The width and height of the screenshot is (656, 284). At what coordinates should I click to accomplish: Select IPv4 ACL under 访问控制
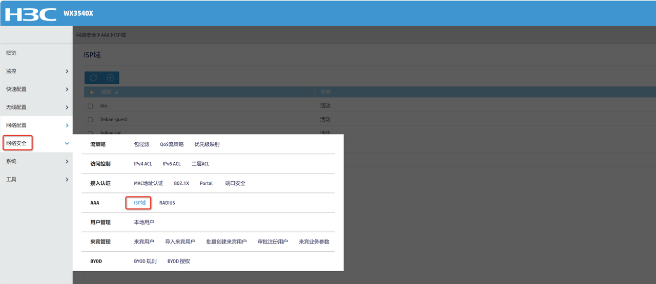coord(143,164)
